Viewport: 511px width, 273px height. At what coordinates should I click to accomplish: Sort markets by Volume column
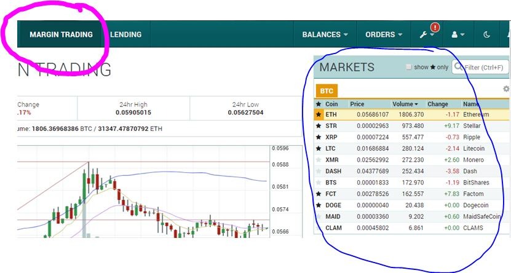(405, 104)
